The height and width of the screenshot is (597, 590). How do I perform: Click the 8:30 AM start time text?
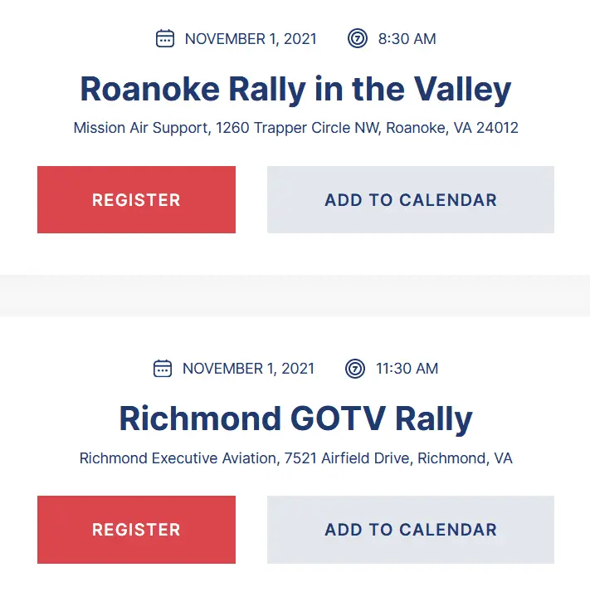[407, 39]
